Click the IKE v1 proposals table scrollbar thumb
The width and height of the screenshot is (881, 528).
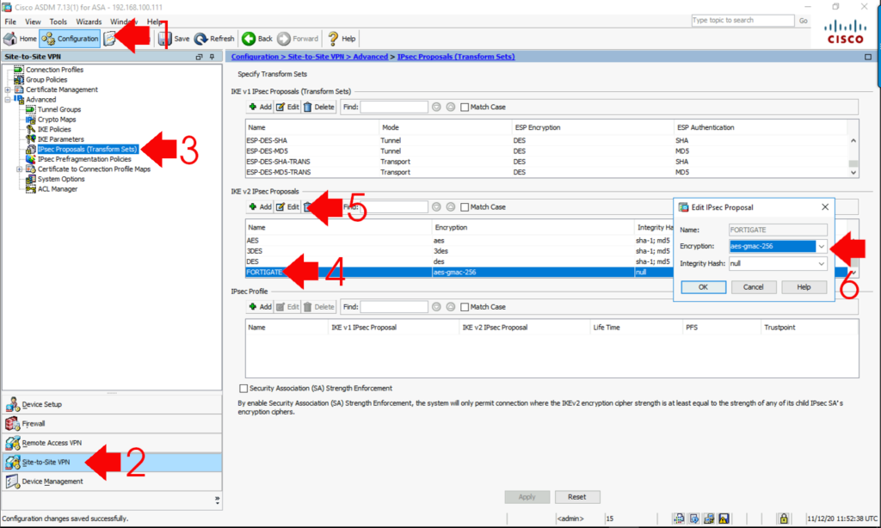pos(853,163)
